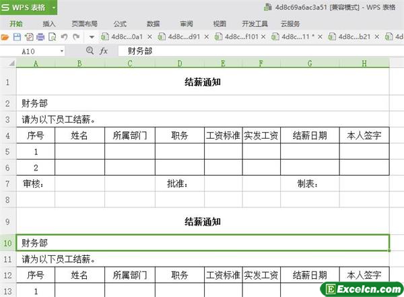Click the 财务部 cell in row 2
Image resolution: width=404 pixels, height=297 pixels.
coord(203,104)
